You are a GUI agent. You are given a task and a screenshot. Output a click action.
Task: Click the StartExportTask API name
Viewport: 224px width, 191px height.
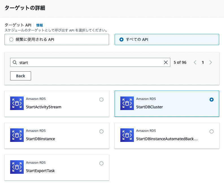coord(40,171)
